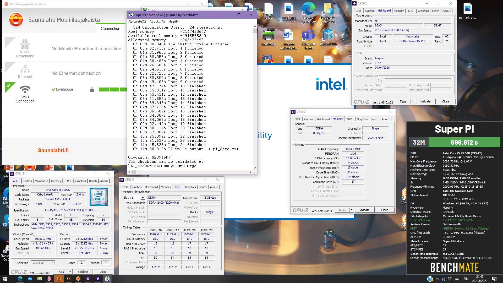Image resolution: width=503 pixels, height=283 pixels.
Task: Select the Connection tab in Saunalahti app
Action: 111,28
